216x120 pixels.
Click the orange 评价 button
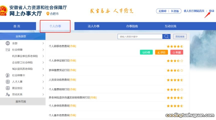click(161, 52)
